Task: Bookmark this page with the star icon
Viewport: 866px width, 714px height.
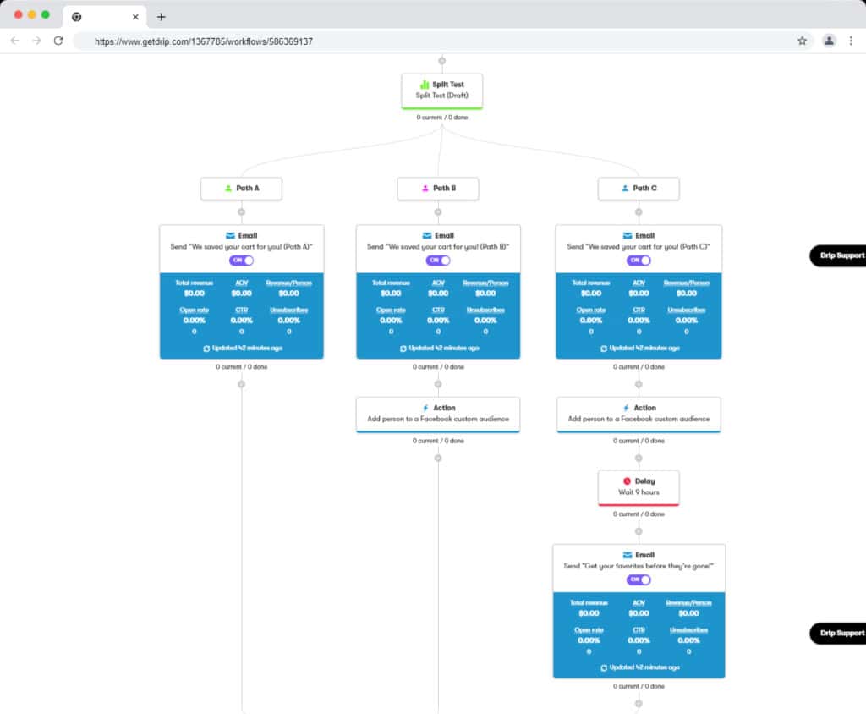Action: point(802,41)
